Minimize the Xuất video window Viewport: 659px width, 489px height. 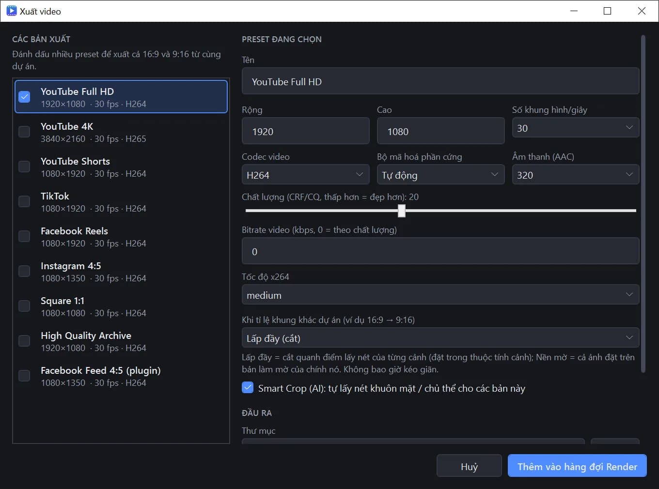point(574,11)
